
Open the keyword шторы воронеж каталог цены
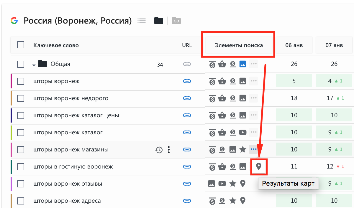[76, 115]
